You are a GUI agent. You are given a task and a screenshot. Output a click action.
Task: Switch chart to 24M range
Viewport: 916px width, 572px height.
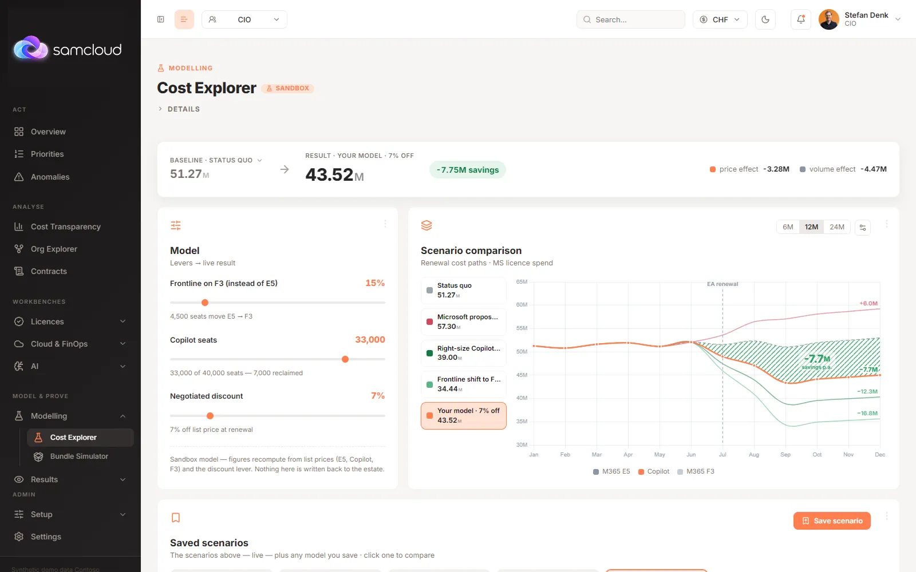point(837,227)
